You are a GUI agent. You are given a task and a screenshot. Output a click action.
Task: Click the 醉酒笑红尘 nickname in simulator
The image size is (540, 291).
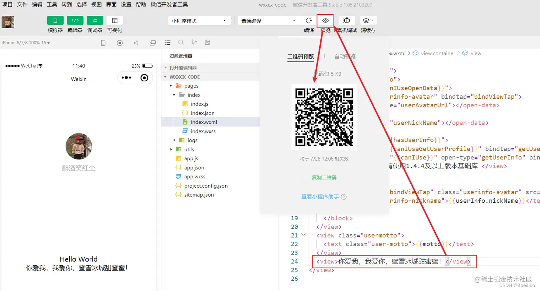coord(79,168)
